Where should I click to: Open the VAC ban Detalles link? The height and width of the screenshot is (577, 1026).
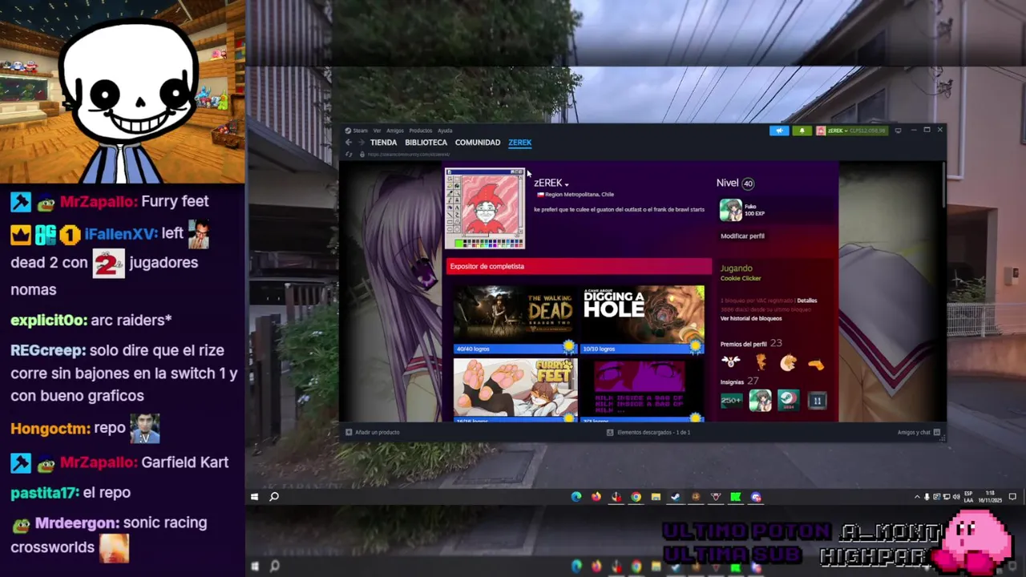coord(806,301)
